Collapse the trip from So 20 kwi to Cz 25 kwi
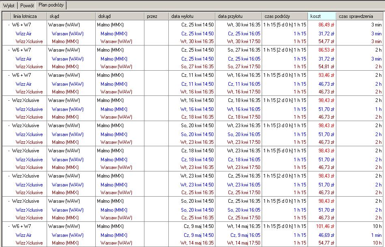Image resolution: width=385 pixels, height=247 pixels. point(9,201)
